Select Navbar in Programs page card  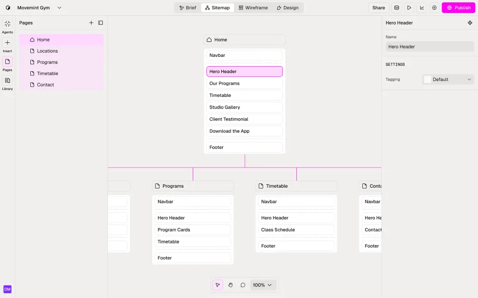193,202
